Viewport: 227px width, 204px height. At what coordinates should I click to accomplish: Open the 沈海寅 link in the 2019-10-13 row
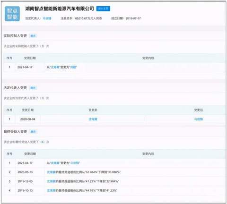[x=51, y=190]
